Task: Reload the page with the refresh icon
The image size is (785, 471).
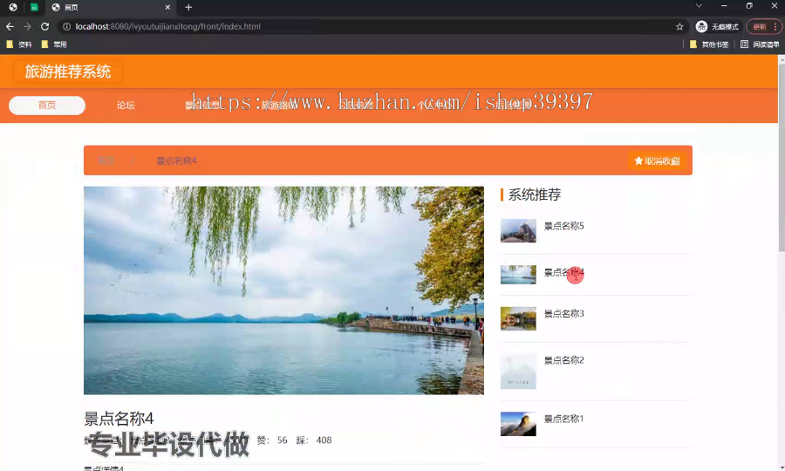Action: tap(45, 26)
